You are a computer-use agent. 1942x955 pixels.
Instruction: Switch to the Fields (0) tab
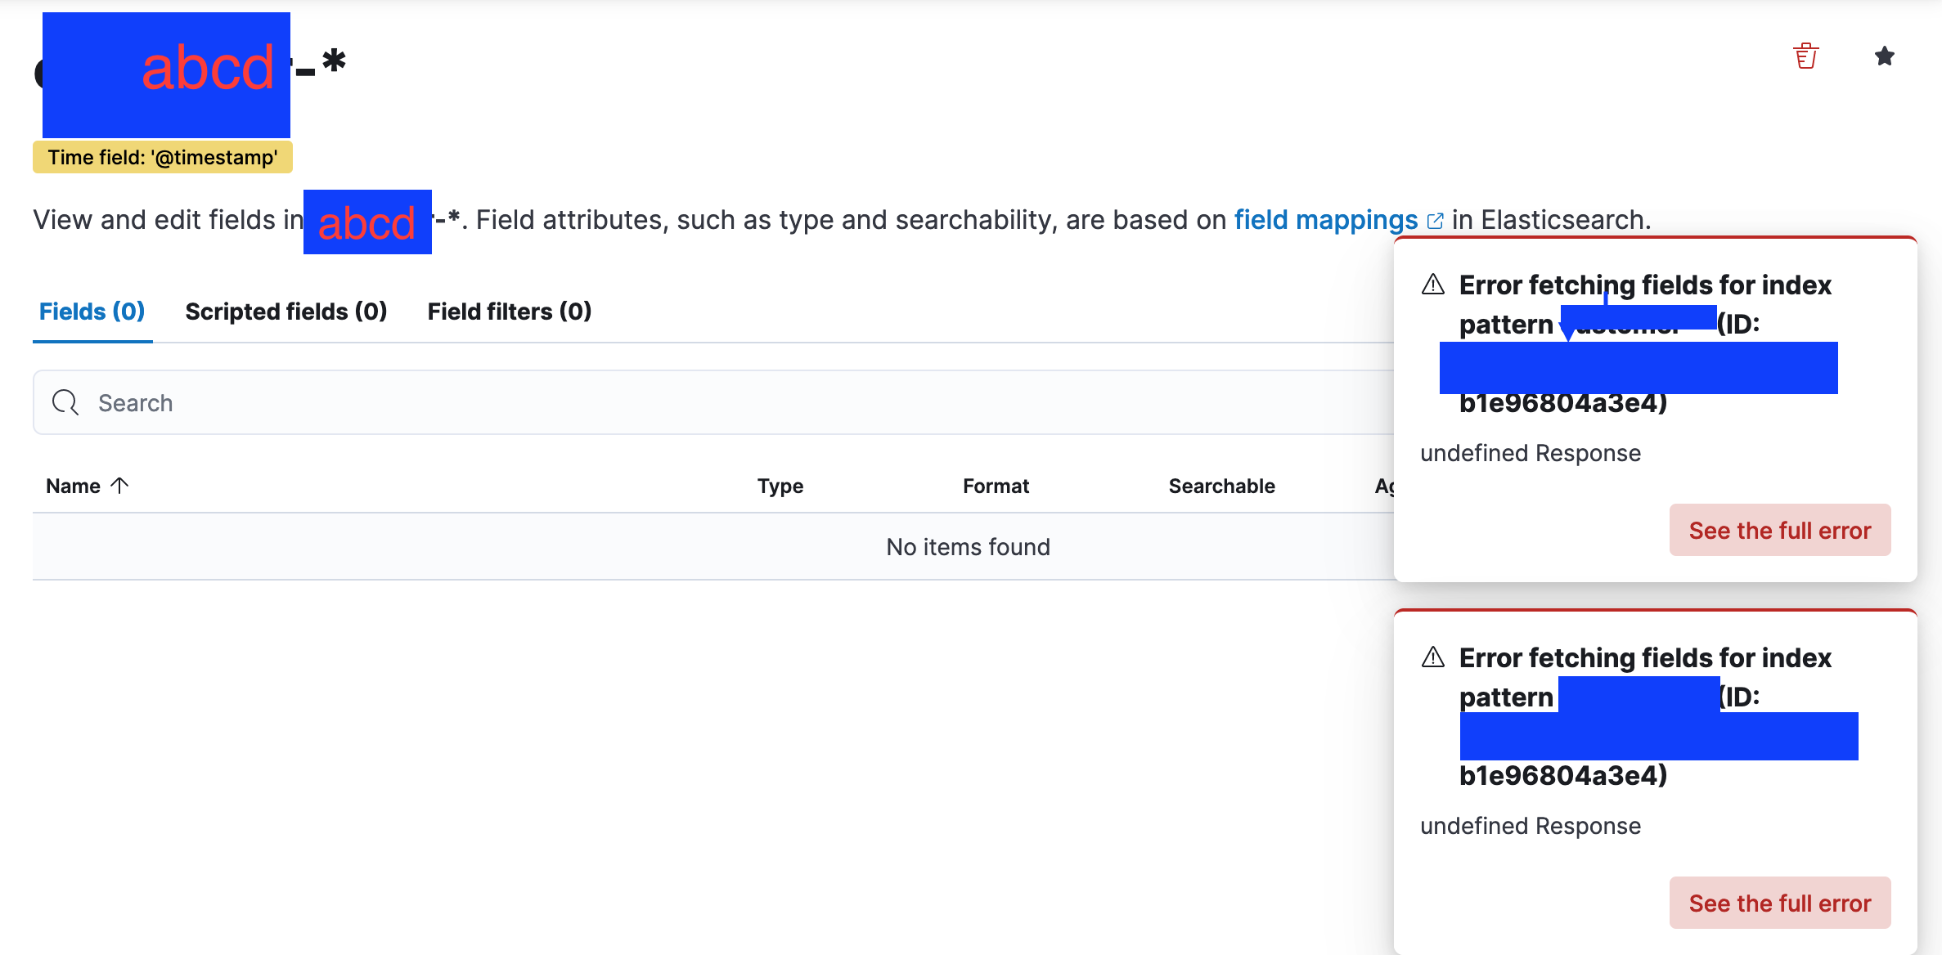pyautogui.click(x=92, y=312)
